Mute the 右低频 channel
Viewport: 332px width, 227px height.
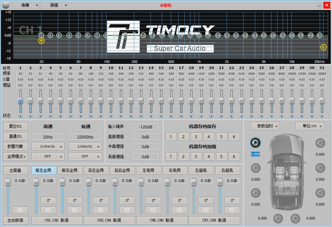tap(180, 210)
